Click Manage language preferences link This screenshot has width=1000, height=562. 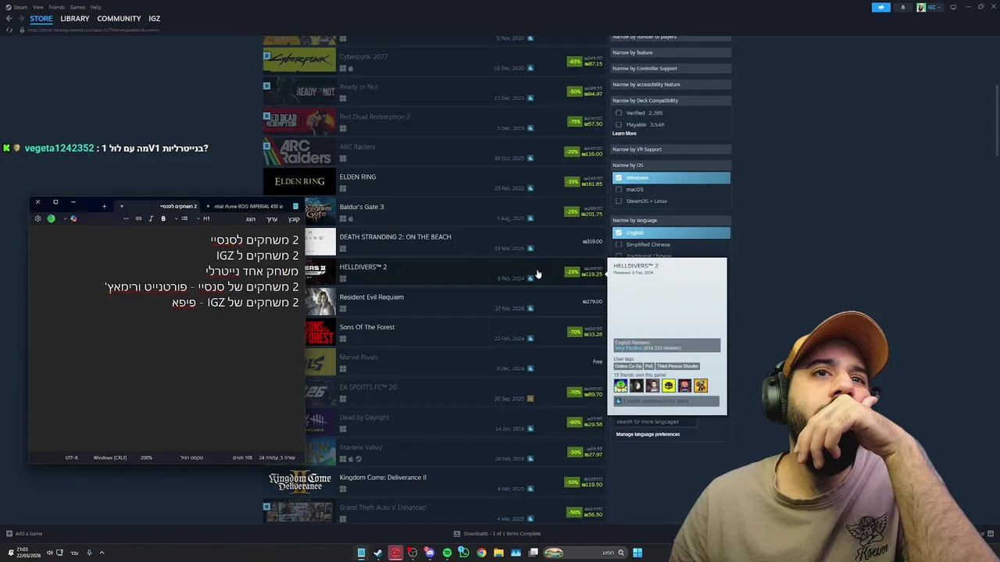click(648, 434)
